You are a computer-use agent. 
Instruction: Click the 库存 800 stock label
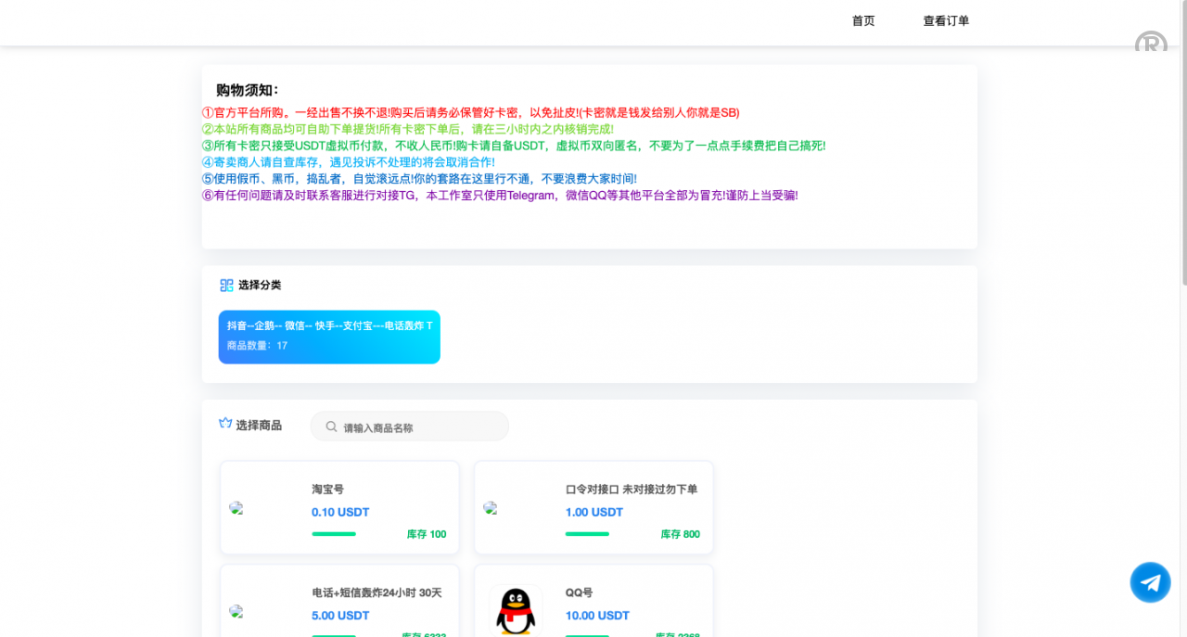coord(680,534)
